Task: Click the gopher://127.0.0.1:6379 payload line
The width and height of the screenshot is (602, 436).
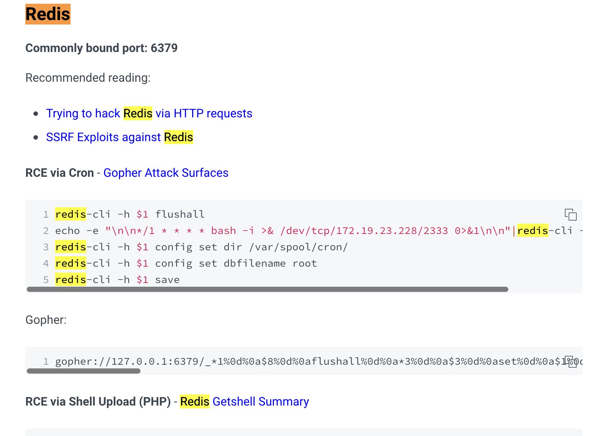Action: pyautogui.click(x=319, y=361)
